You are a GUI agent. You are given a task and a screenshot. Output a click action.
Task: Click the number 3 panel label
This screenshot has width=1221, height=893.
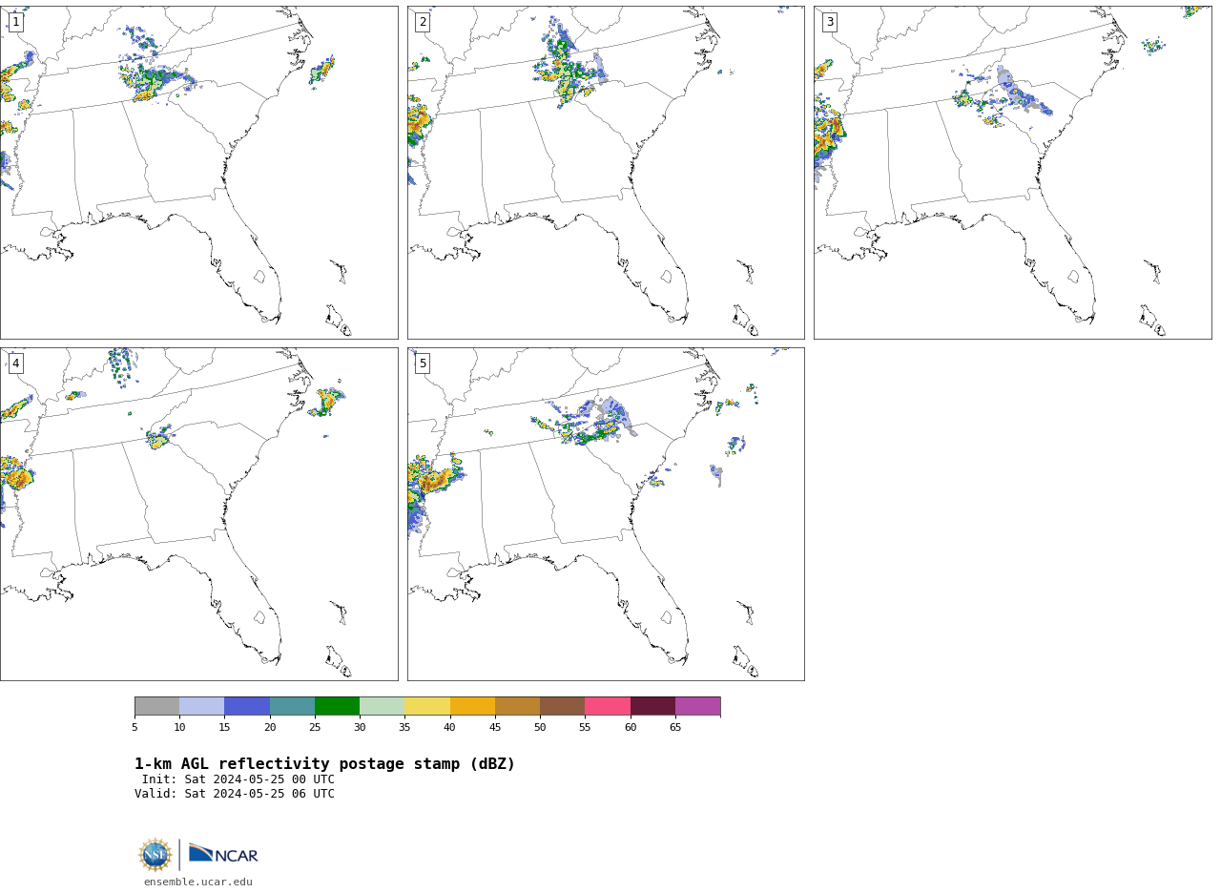[x=829, y=22]
